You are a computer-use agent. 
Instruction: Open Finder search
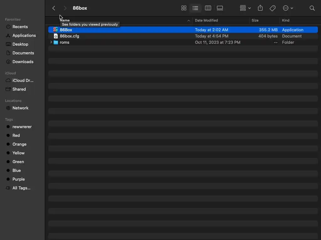pyautogui.click(x=312, y=8)
